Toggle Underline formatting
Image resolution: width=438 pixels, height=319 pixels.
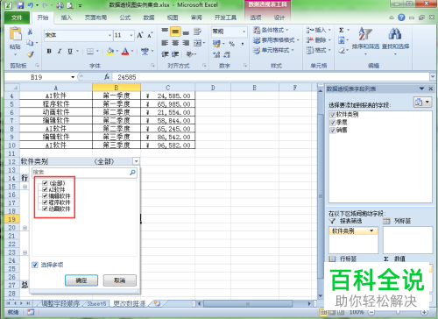point(70,52)
